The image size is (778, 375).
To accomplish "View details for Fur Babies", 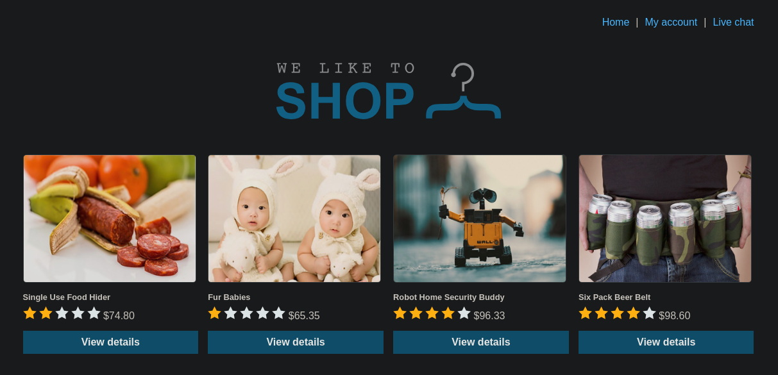I will point(296,342).
